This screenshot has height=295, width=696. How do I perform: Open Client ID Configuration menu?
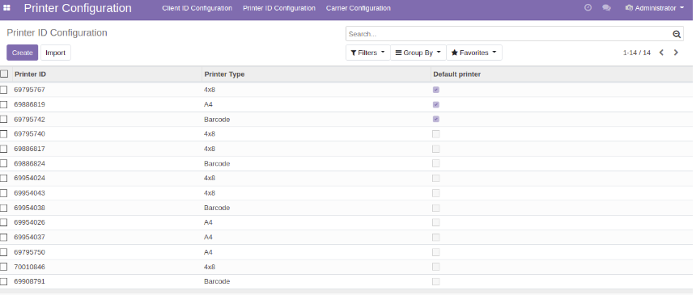[x=197, y=8]
